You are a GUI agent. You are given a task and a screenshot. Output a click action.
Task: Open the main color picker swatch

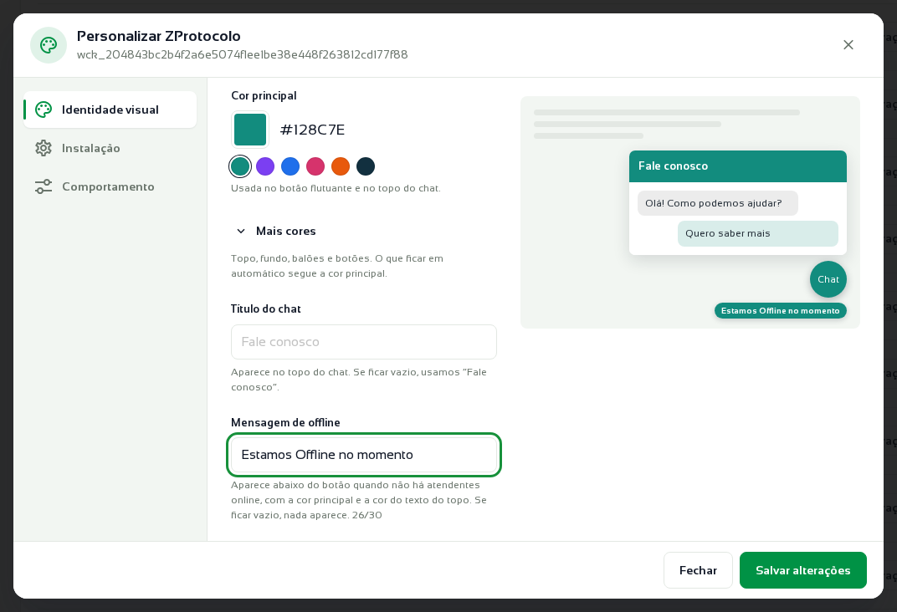click(x=250, y=130)
